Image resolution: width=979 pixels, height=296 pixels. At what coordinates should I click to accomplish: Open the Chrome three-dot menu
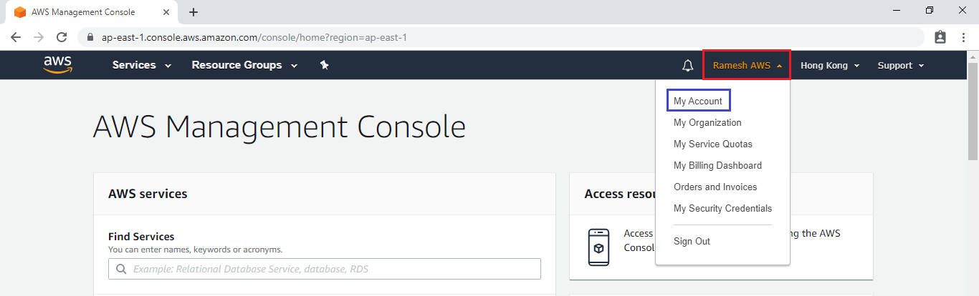point(963,36)
